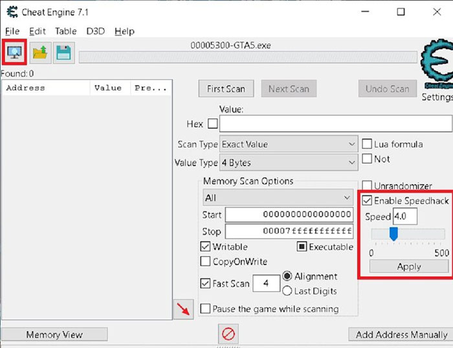This screenshot has width=453, height=348.
Task: Open Memory View
Action: coord(54,334)
